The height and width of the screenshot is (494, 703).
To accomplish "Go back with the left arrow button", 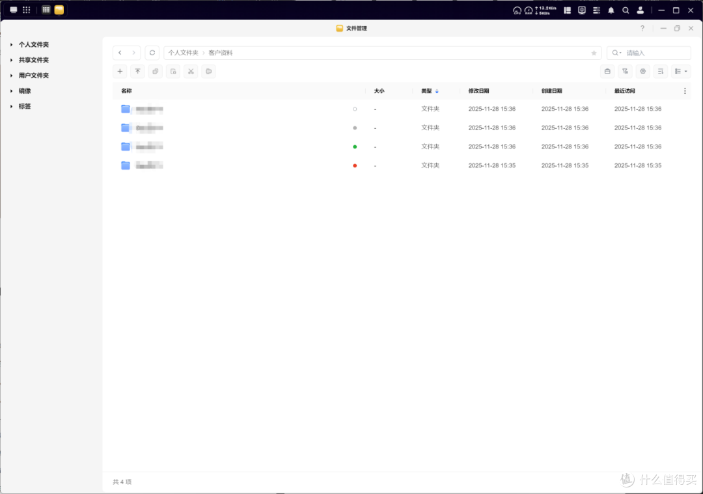I will [x=120, y=53].
